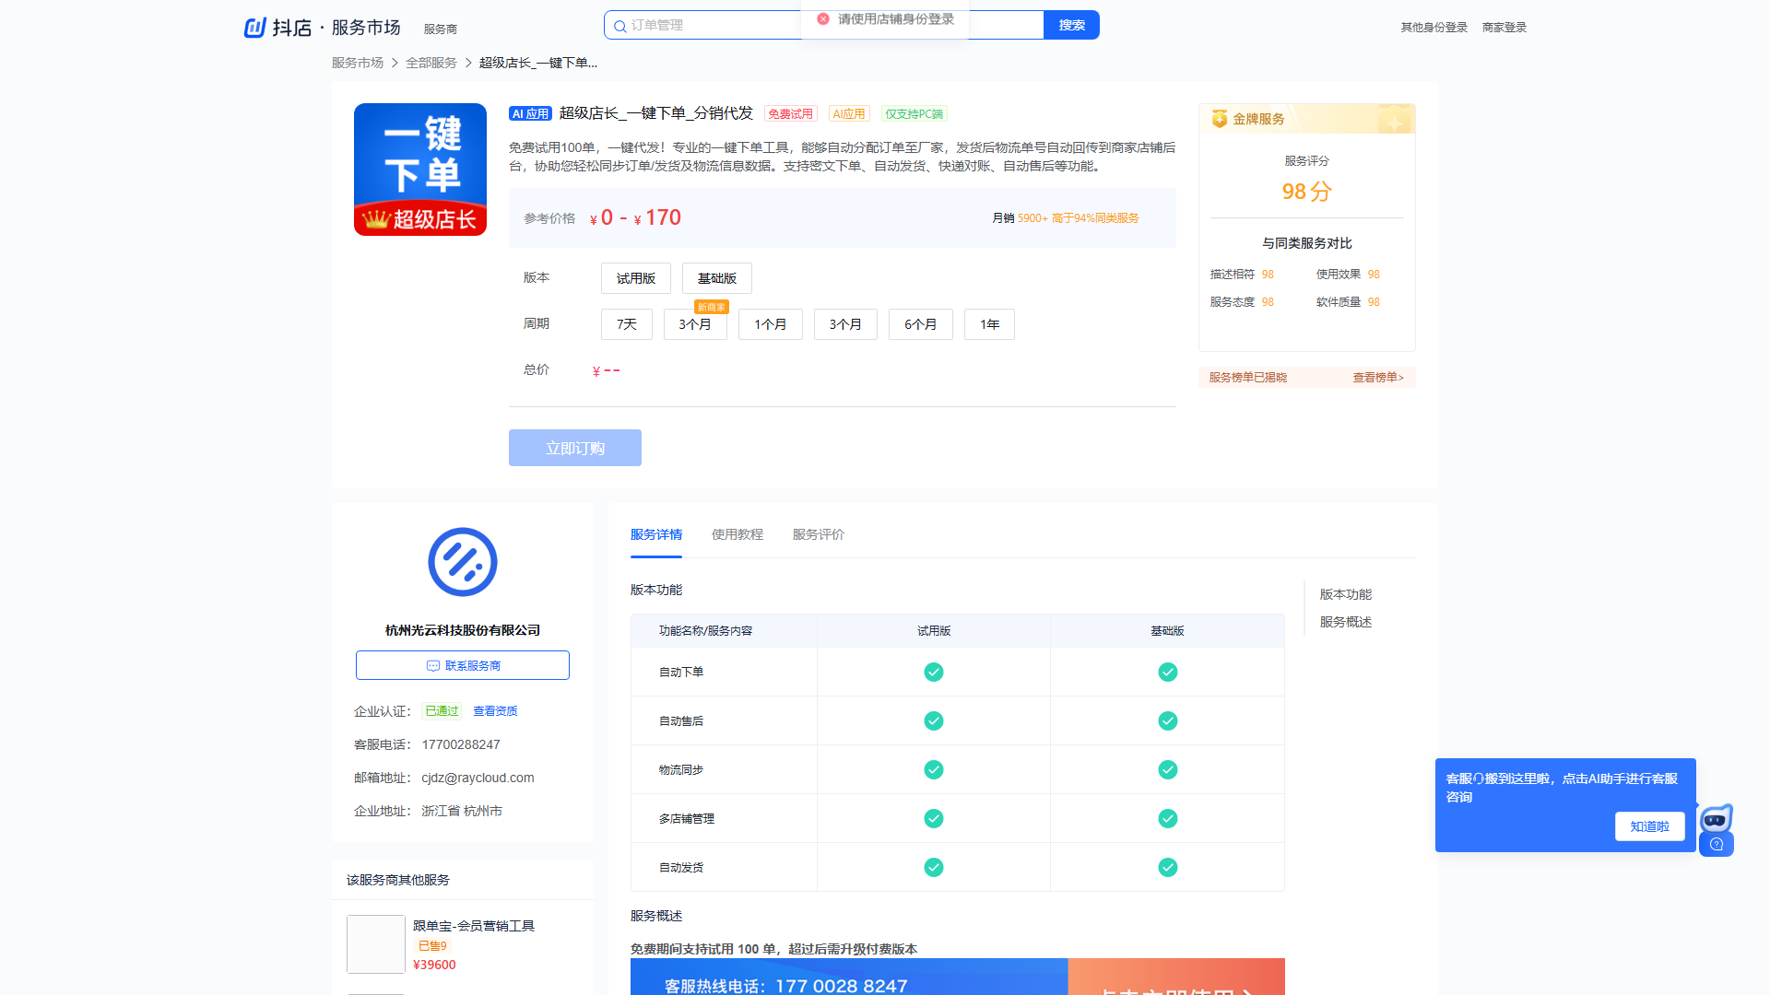Click the AI assistant robot icon
1770x995 pixels.
click(x=1717, y=818)
